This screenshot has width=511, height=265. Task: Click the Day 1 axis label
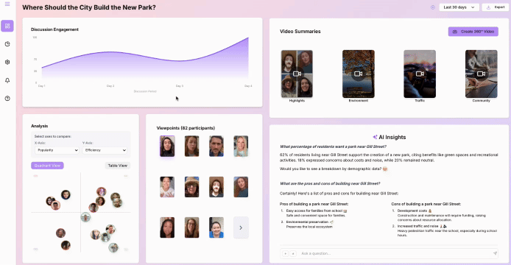(x=42, y=86)
